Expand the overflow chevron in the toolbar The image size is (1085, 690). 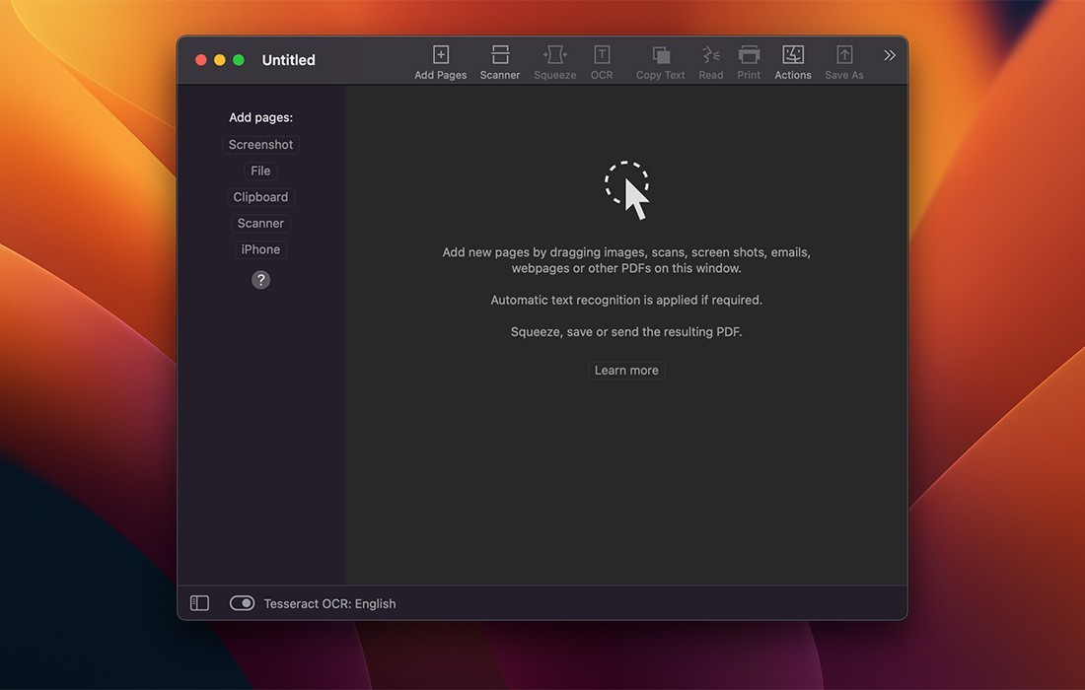pos(889,55)
